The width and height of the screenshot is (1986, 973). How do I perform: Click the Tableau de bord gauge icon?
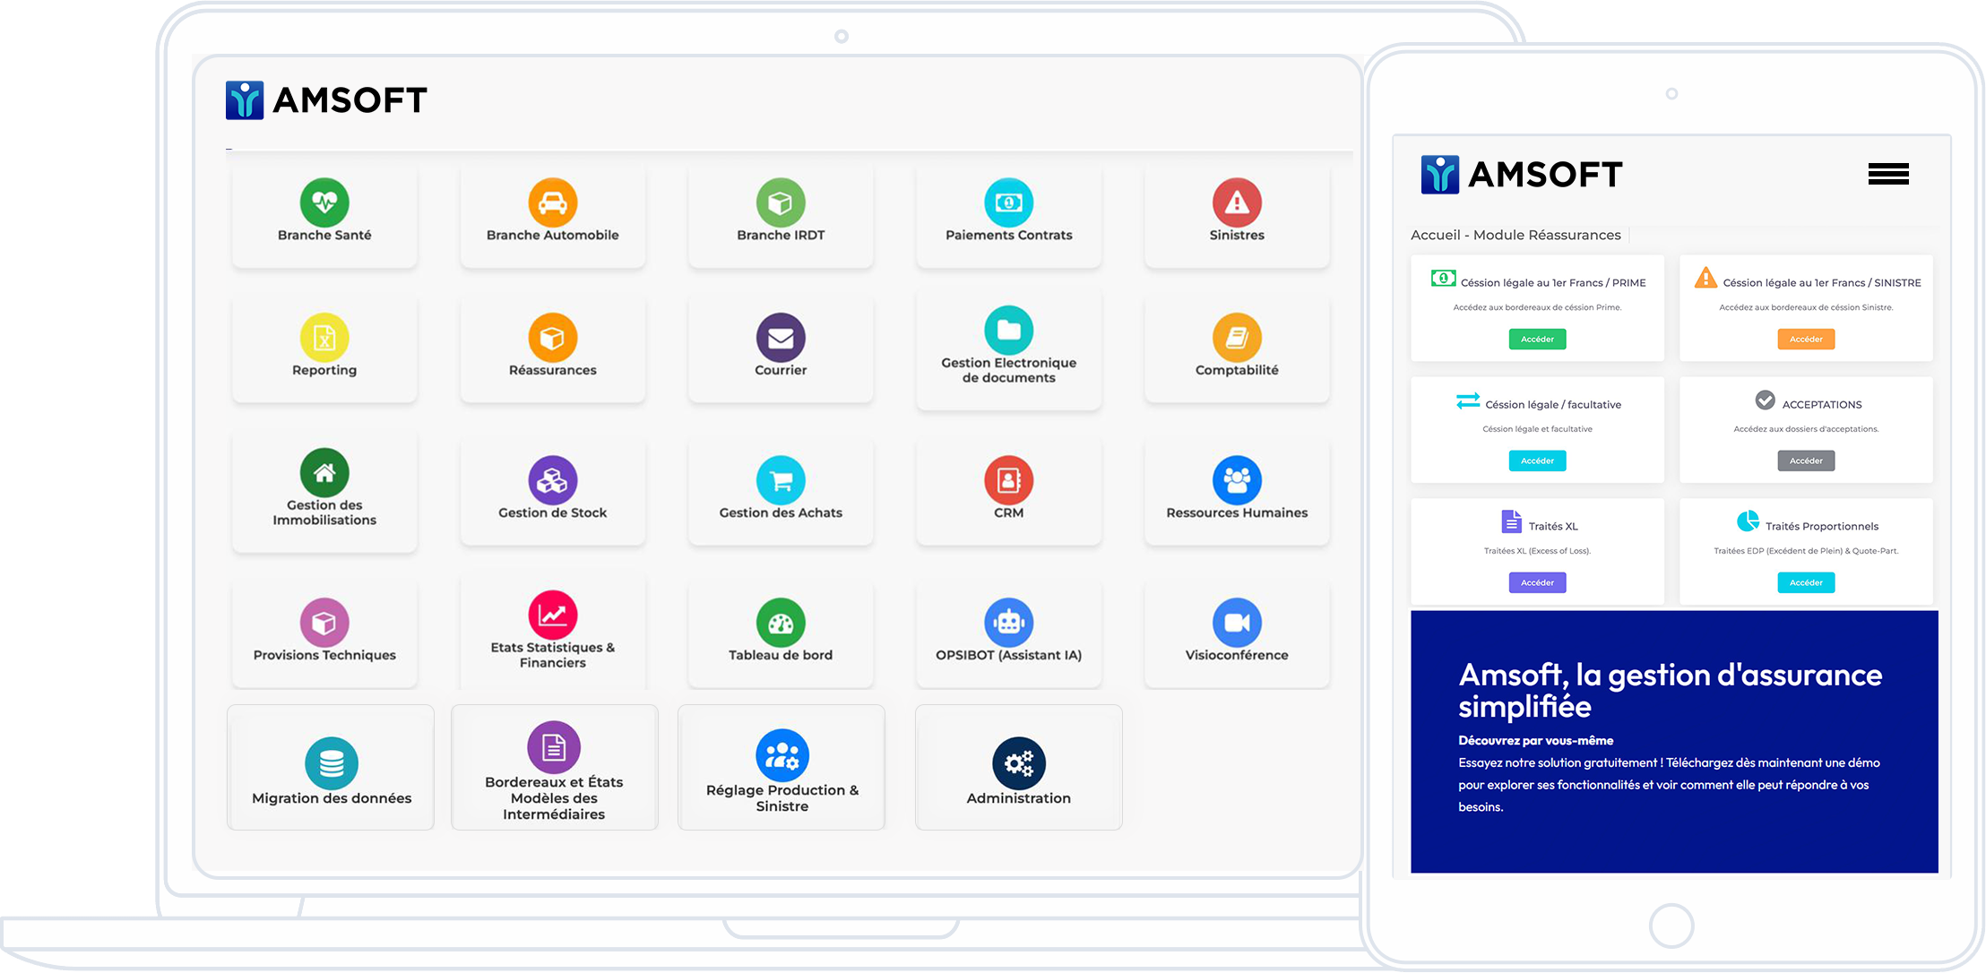click(781, 623)
